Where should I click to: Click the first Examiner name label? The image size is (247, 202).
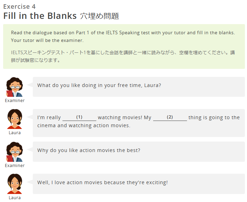(15, 101)
